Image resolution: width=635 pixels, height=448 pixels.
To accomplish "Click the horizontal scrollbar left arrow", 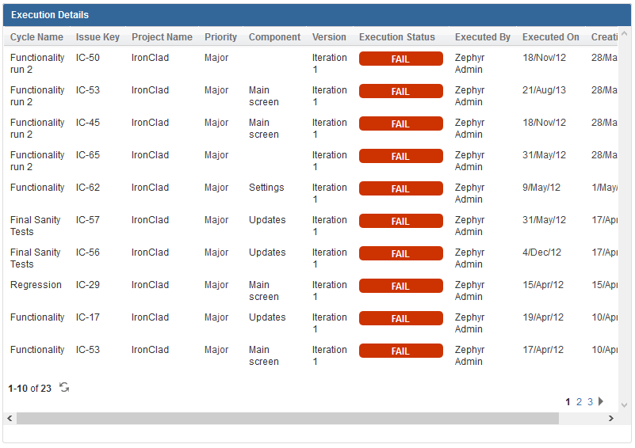I will (10, 419).
